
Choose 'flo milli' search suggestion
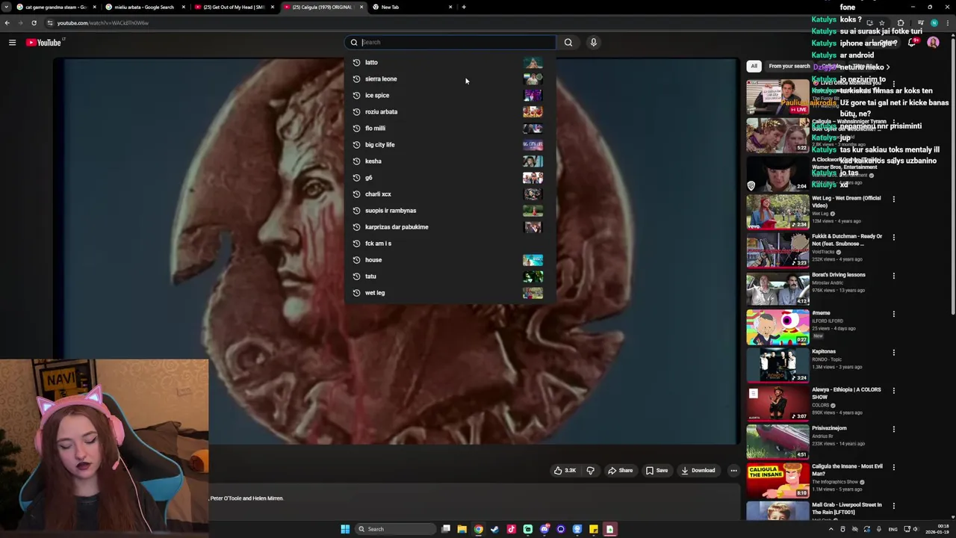click(448, 129)
